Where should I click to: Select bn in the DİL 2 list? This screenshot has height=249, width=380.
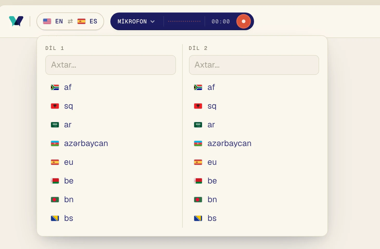point(254,200)
